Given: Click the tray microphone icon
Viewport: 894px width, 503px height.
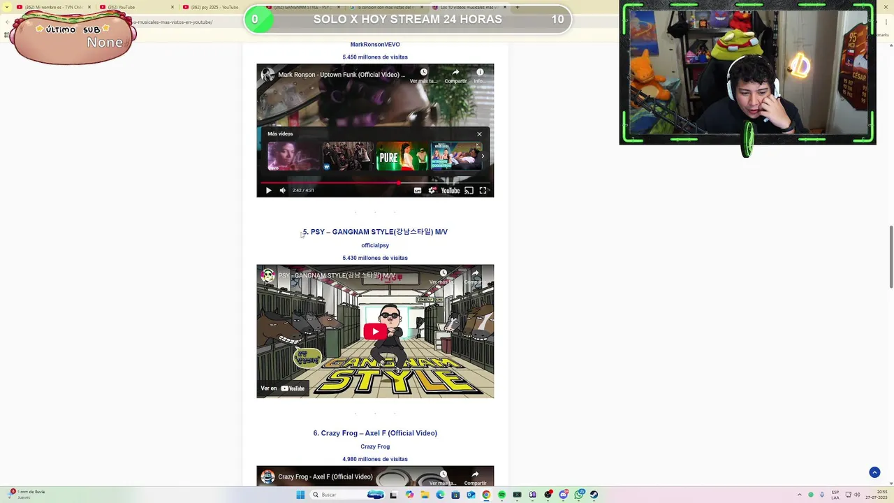Looking at the screenshot, I should click(x=822, y=495).
